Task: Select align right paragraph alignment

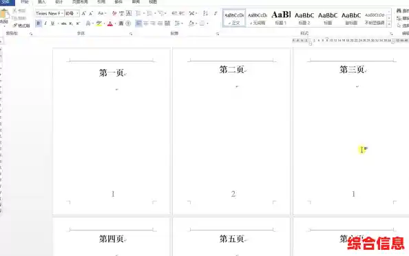Action: 153,23
